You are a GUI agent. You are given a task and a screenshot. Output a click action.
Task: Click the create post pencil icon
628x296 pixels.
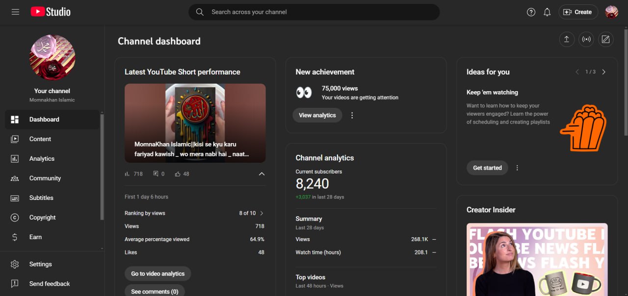606,40
